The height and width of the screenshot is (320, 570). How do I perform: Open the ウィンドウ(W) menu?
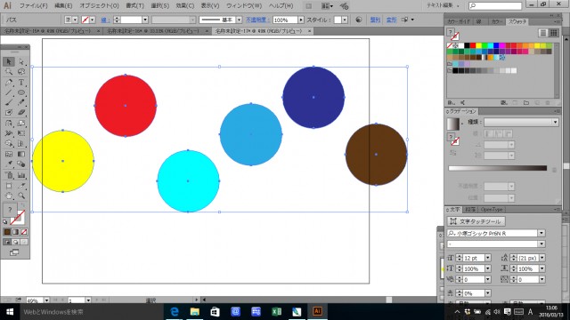244,6
